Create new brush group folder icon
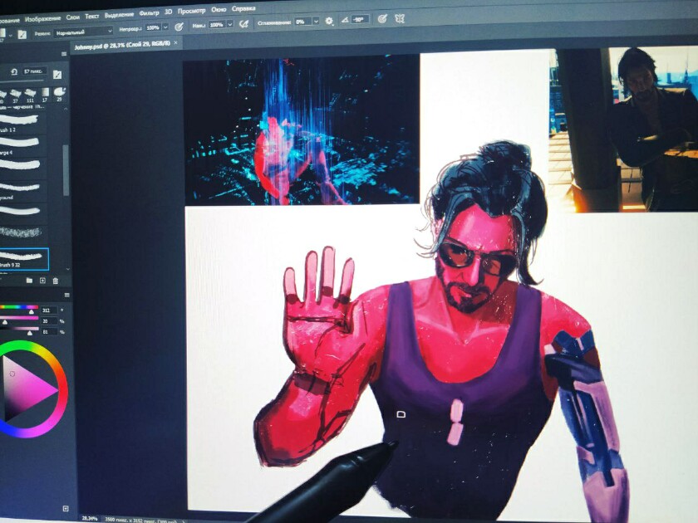The image size is (698, 523). click(29, 281)
